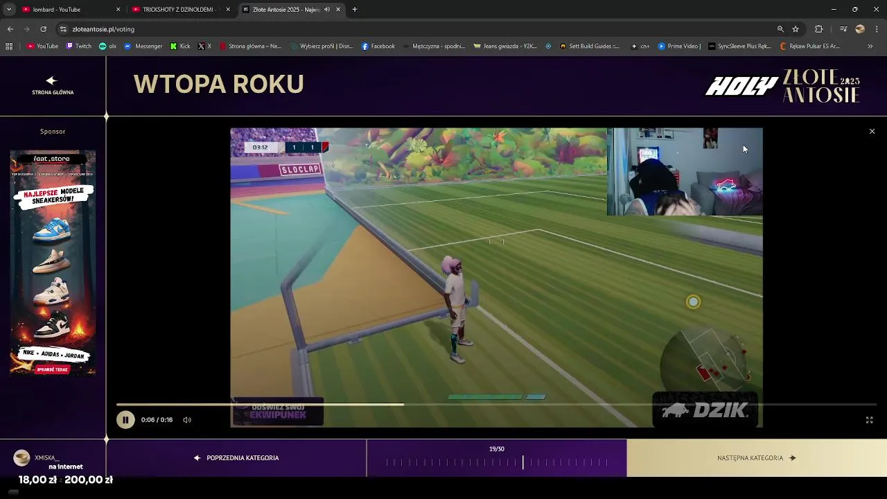The height and width of the screenshot is (499, 887).
Task: Open the extensions puzzle menu
Action: [x=819, y=29]
